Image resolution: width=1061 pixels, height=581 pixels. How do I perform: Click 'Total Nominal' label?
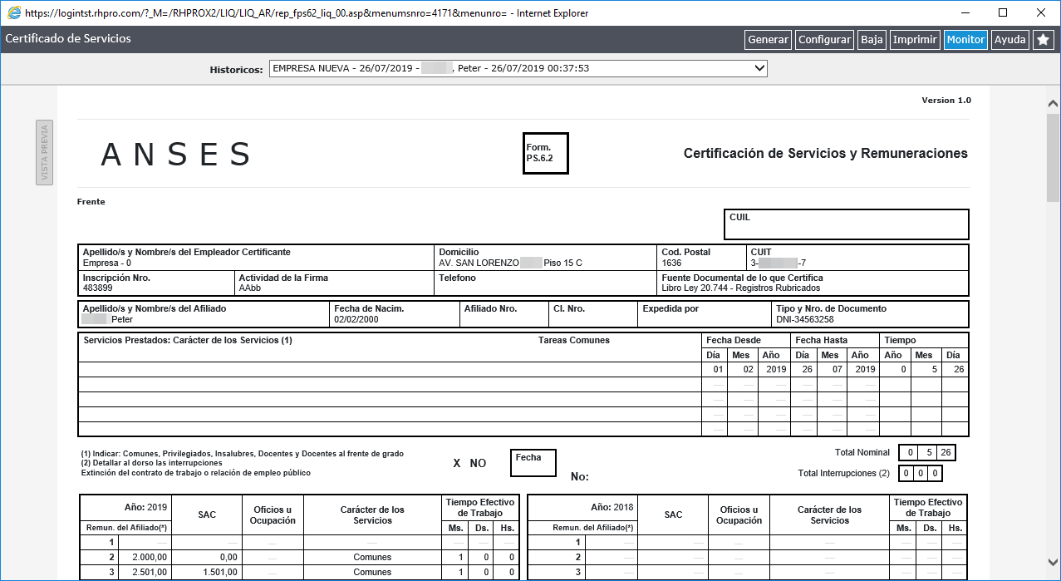862,452
